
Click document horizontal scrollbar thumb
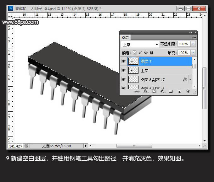134,146
